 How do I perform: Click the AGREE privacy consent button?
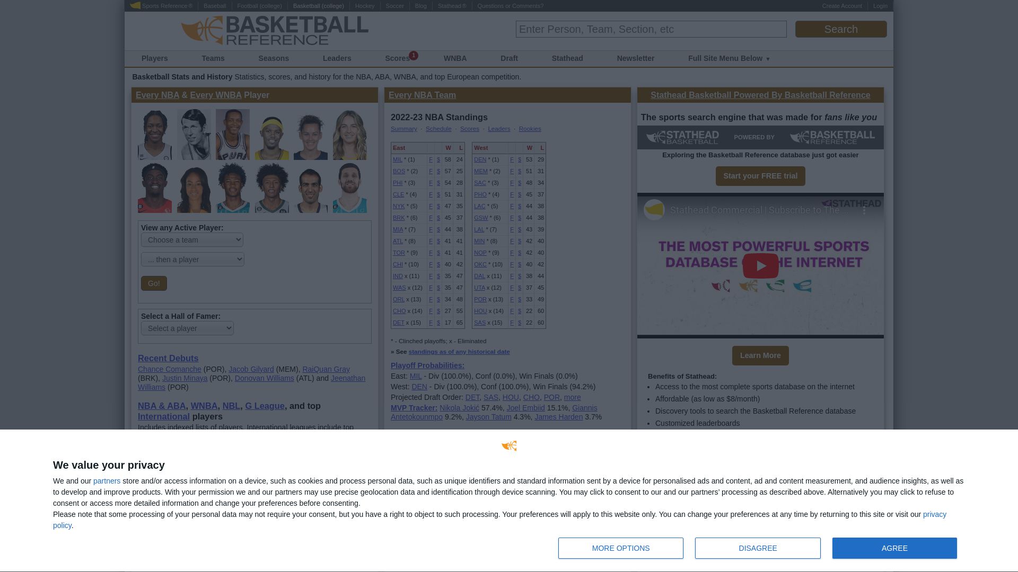[894, 548]
